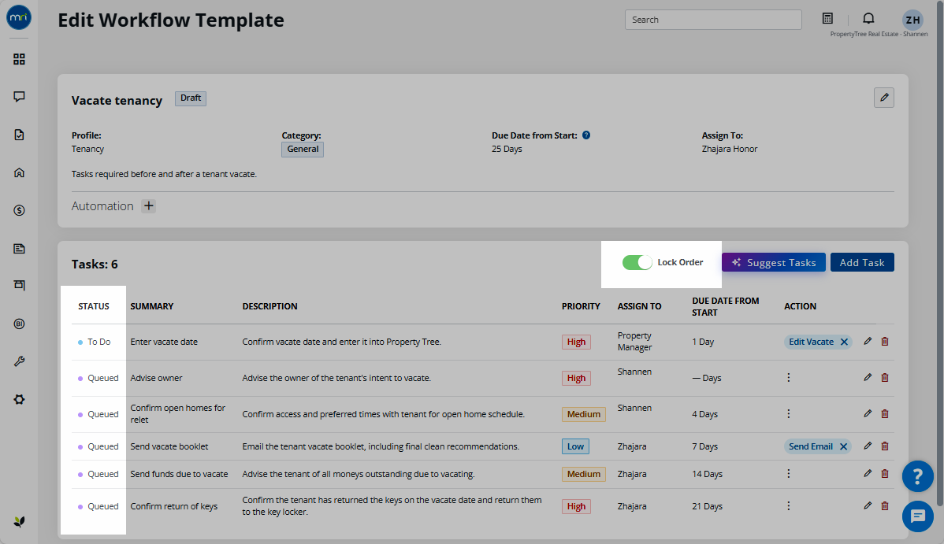Open action menu for Confirm return of keys row

(x=789, y=505)
